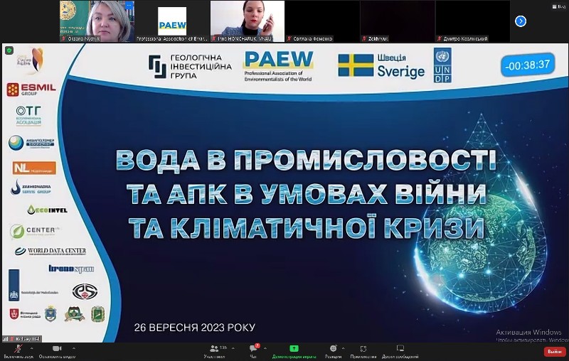This screenshot has height=361, width=569.
Task: Click green Демонстрация экрана share button
Action: tap(294, 351)
